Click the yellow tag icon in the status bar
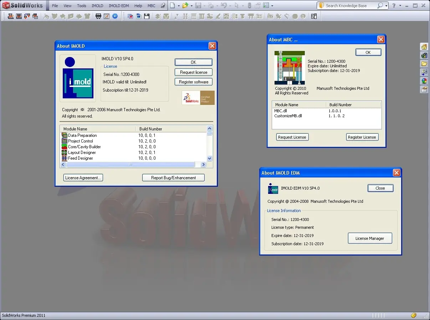This screenshot has width=430, height=320. (414, 315)
